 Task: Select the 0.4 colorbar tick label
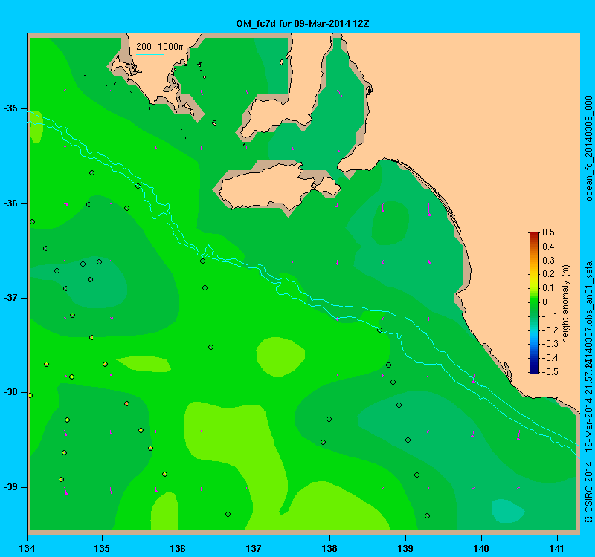[x=548, y=247]
